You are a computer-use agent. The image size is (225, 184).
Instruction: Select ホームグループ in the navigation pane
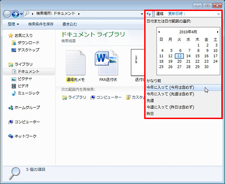click(x=27, y=108)
